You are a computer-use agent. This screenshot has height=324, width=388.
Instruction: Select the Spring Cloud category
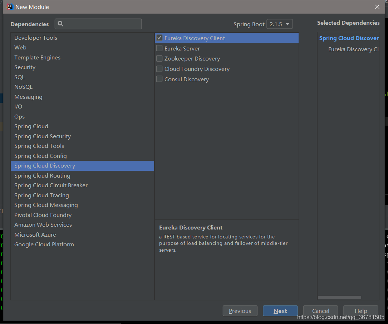coord(82,126)
